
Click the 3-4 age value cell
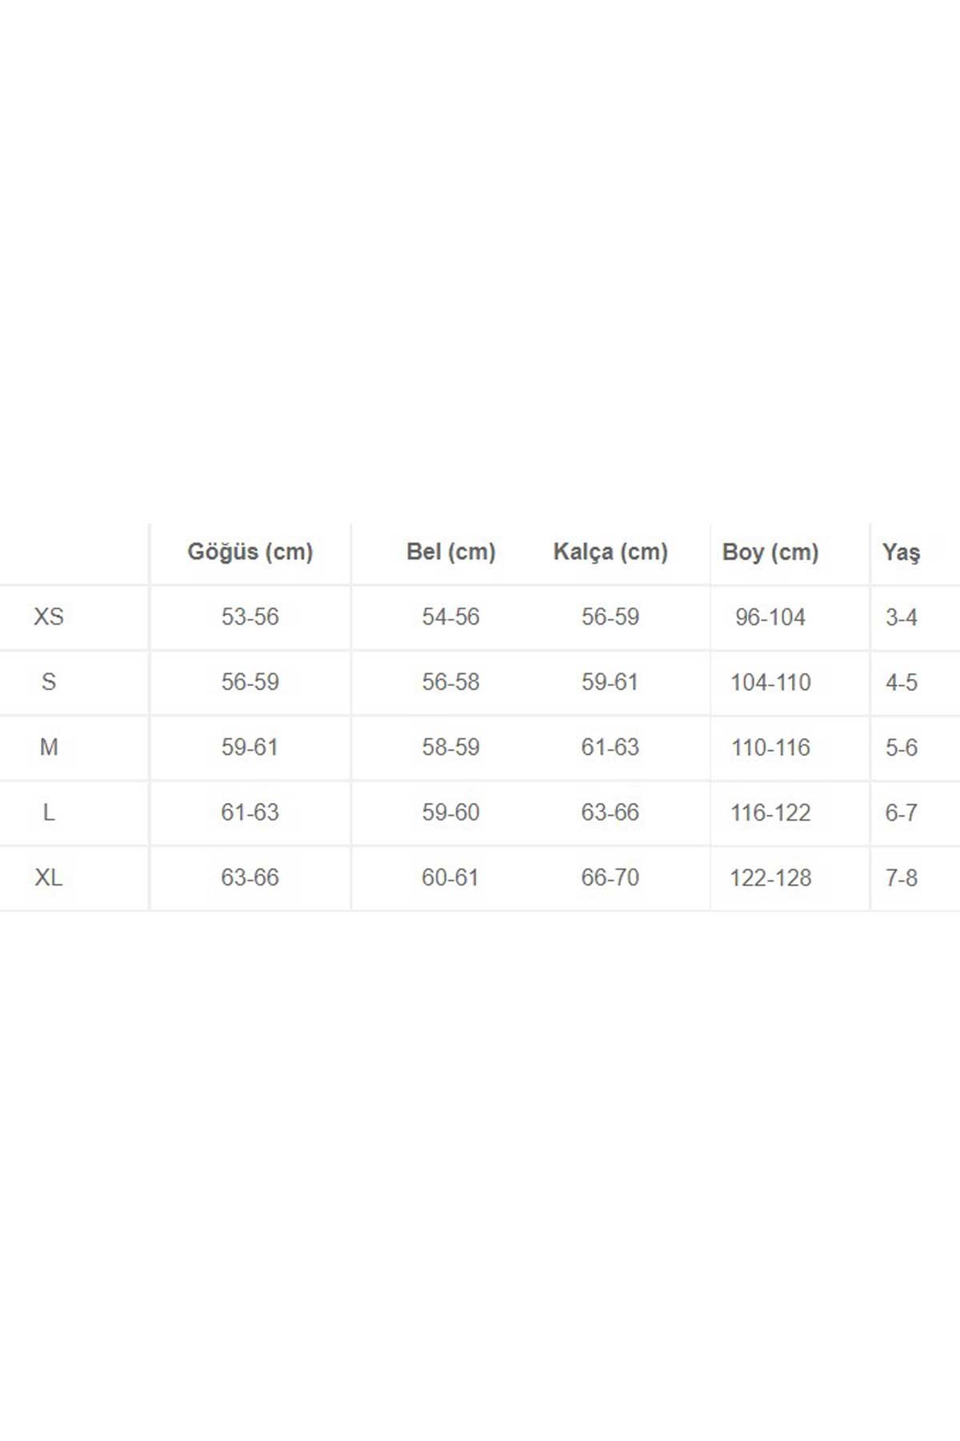pyautogui.click(x=901, y=617)
